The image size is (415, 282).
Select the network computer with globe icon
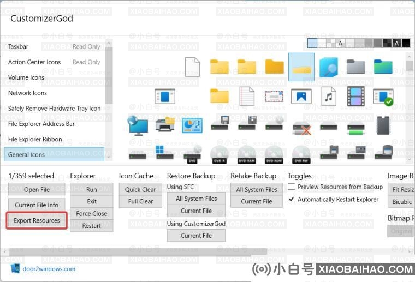tap(138, 125)
